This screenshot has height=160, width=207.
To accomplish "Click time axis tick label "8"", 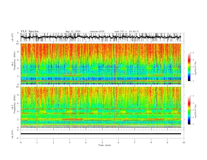I will pyautogui.click(x=151, y=142).
